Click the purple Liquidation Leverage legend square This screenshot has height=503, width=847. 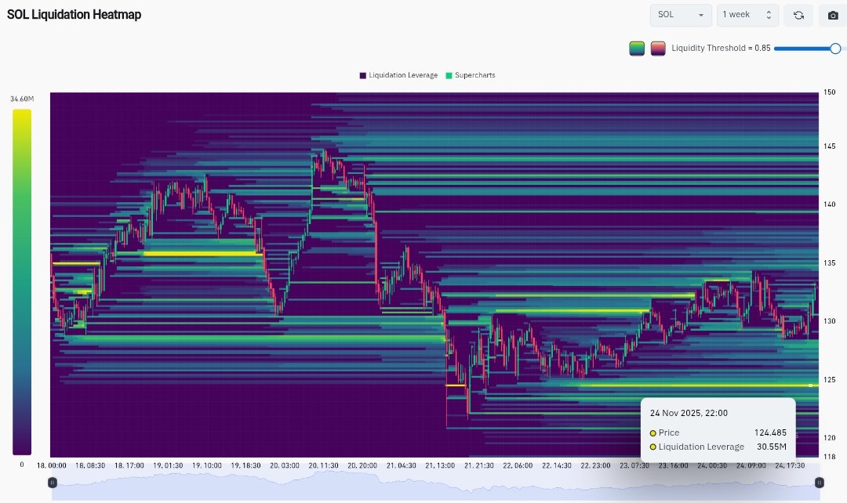click(x=363, y=75)
